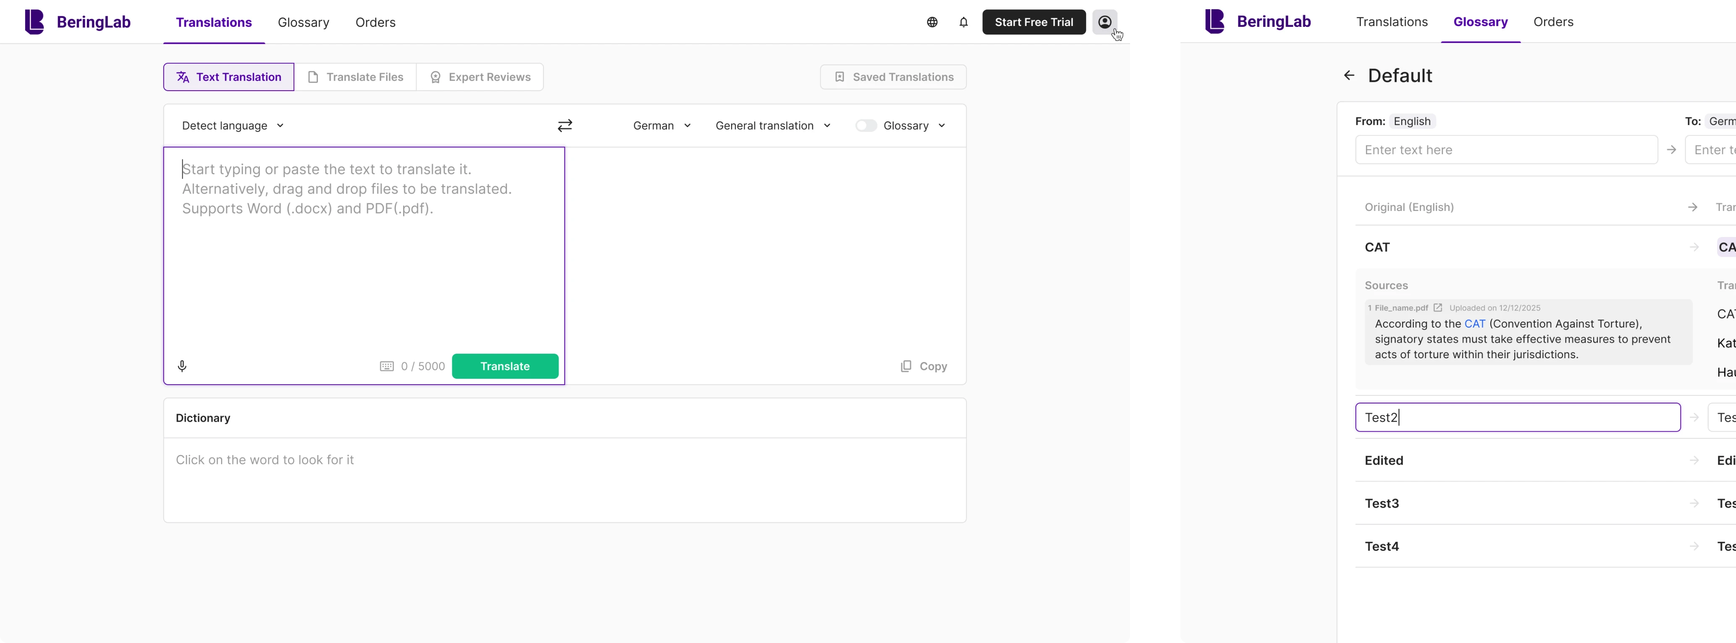1736x643 pixels.
Task: Switch to the Translate Files tab
Action: click(x=355, y=78)
